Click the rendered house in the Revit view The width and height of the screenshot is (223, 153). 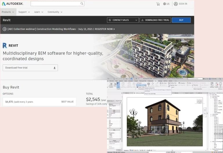(x=163, y=117)
